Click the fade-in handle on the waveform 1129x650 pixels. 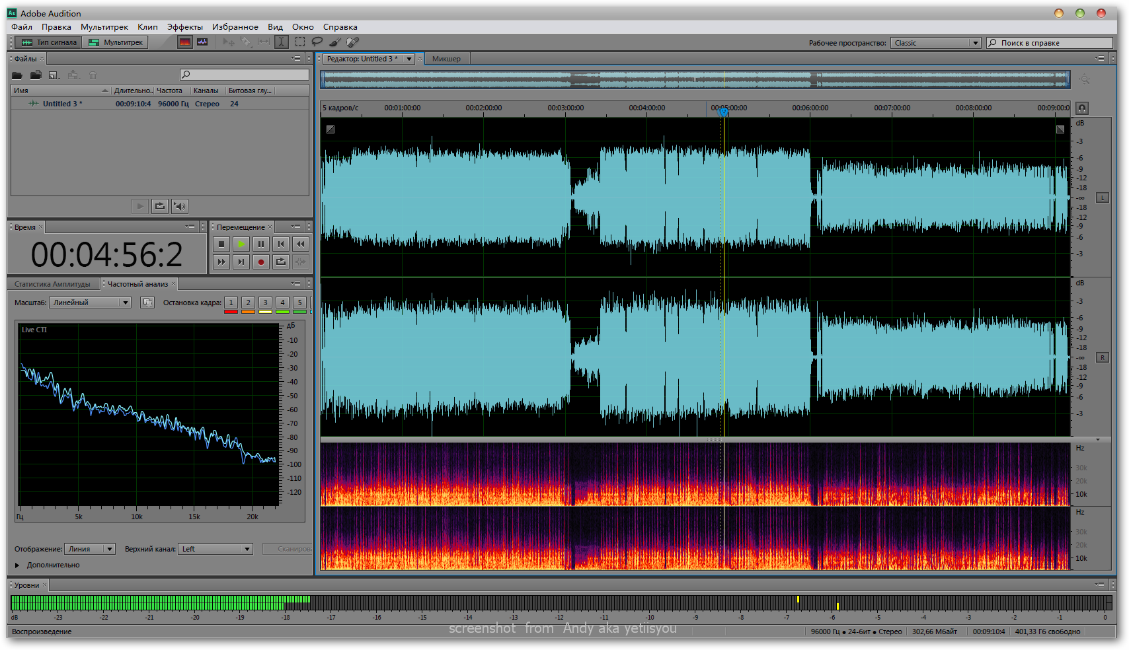(x=331, y=129)
